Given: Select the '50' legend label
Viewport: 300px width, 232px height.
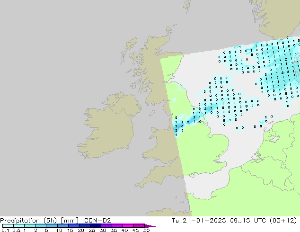Looking at the screenshot, I should 146,230.
